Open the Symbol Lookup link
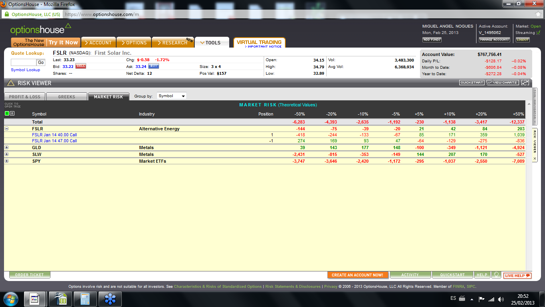Image resolution: width=545 pixels, height=307 pixels. coord(26,70)
